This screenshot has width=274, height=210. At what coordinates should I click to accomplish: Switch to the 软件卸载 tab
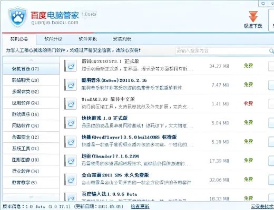87,39
